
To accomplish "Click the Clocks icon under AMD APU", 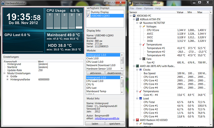I will pyautogui.click(x=141, y=70).
